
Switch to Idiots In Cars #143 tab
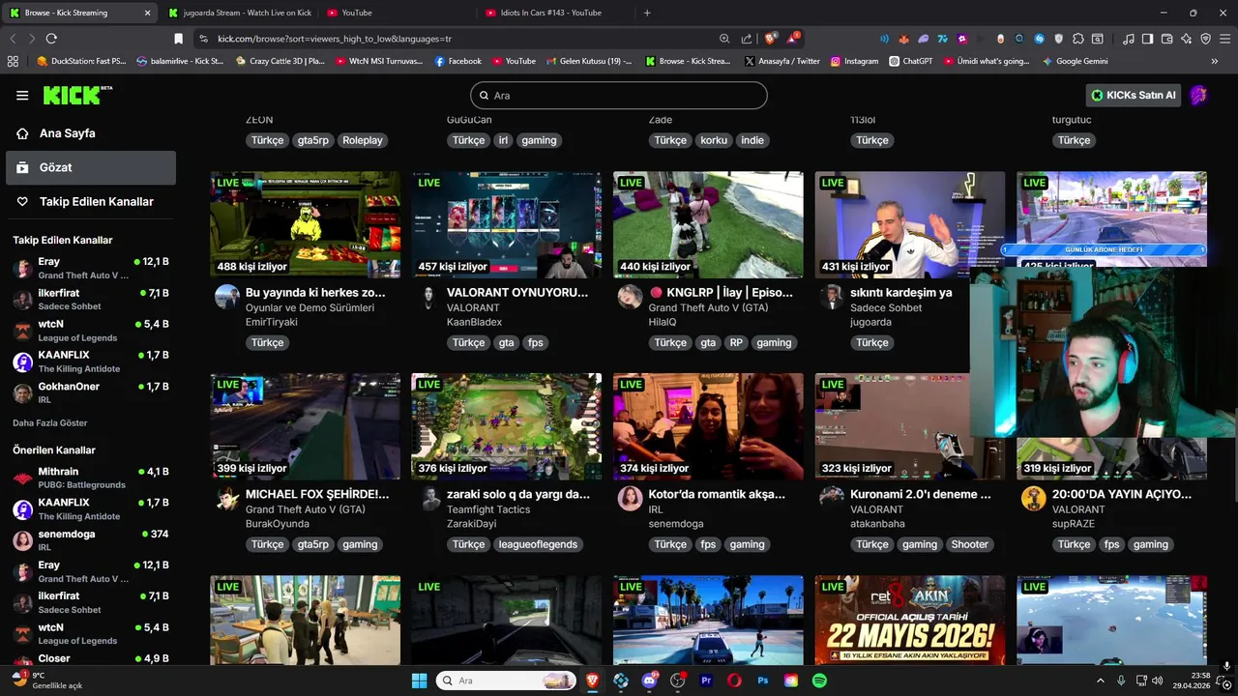pos(556,13)
